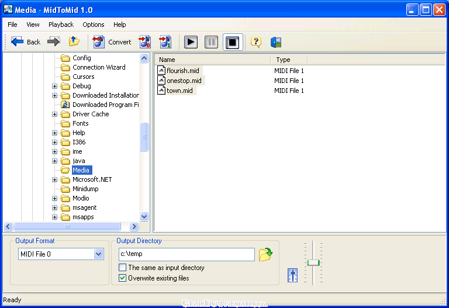The width and height of the screenshot is (449, 308).
Task: Enable 'The same as input directory'
Action: pos(123,268)
